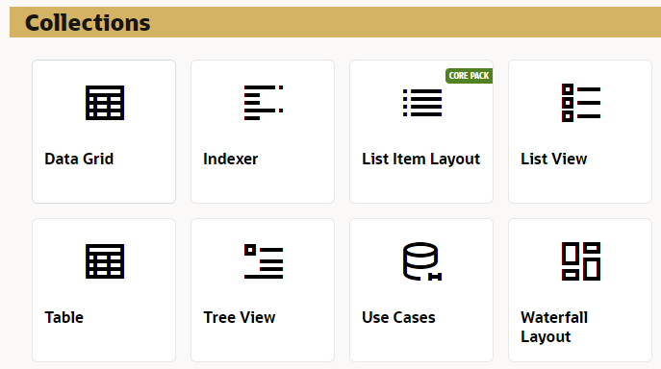This screenshot has width=661, height=369.
Task: Select the Tree View label
Action: click(239, 317)
